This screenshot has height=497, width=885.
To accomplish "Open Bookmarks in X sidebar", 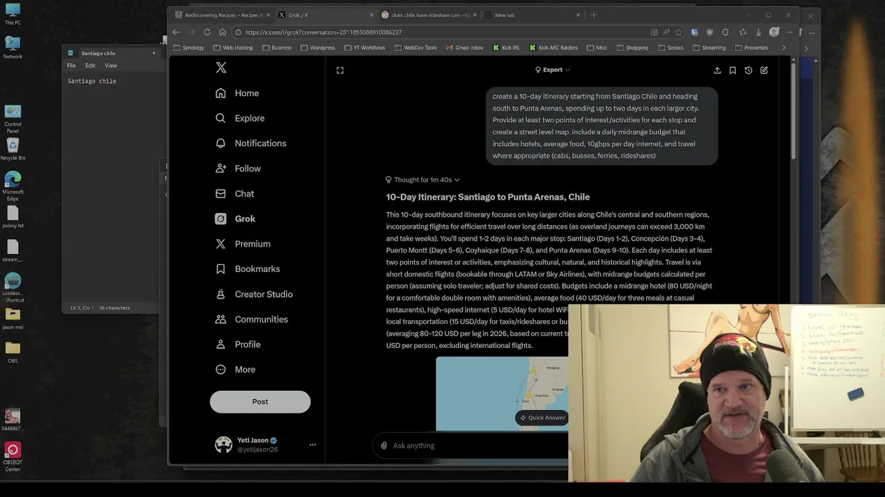I will coord(248,269).
